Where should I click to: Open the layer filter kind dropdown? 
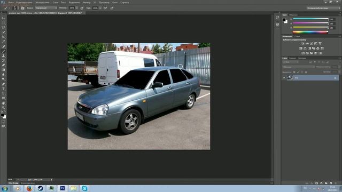pyautogui.click(x=290, y=62)
